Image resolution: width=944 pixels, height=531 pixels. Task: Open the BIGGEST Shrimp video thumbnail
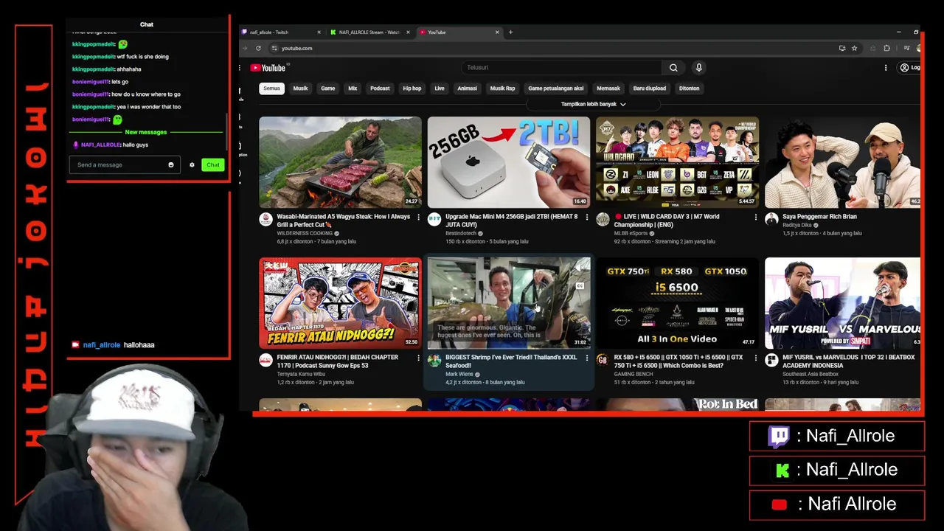click(509, 303)
